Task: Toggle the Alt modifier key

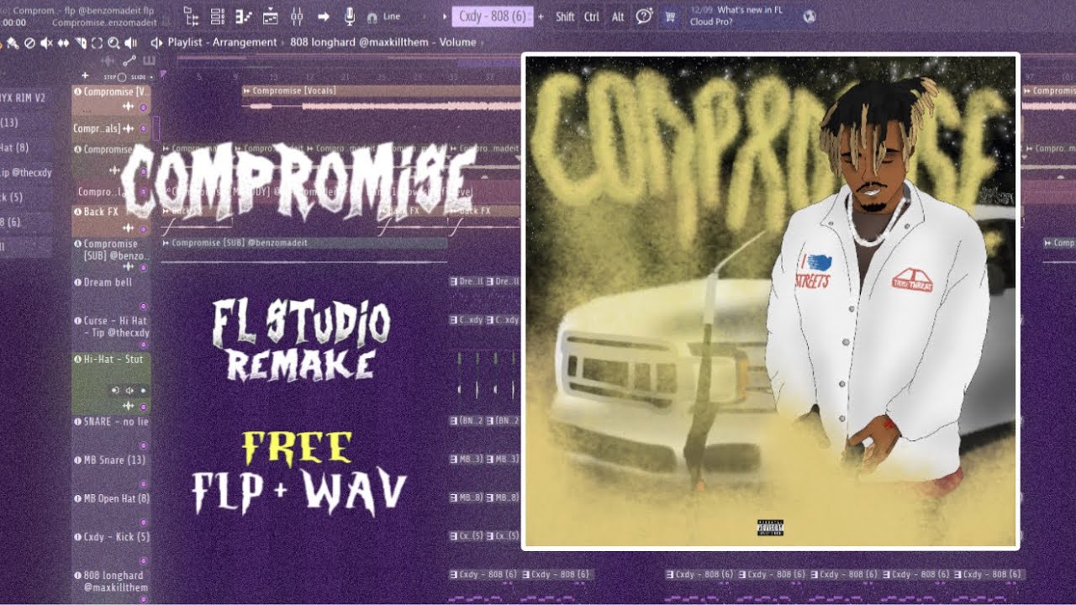Action: coord(618,17)
